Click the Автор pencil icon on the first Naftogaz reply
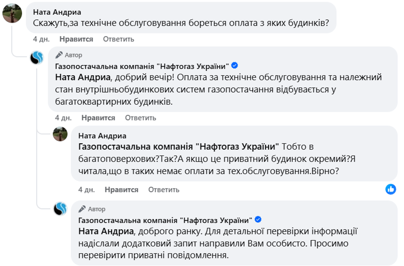 pyautogui.click(x=59, y=55)
